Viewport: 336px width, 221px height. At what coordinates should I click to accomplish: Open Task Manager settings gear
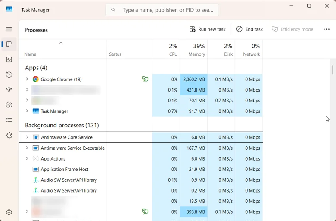pos(9,212)
